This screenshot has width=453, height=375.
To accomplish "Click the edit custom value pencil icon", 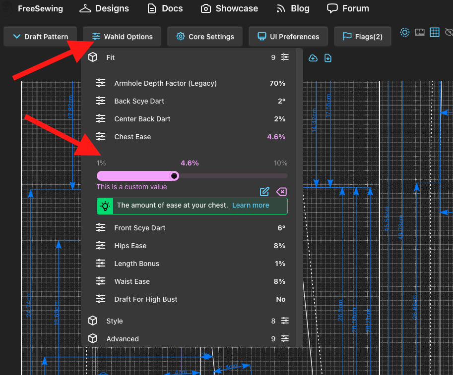I will pyautogui.click(x=264, y=192).
